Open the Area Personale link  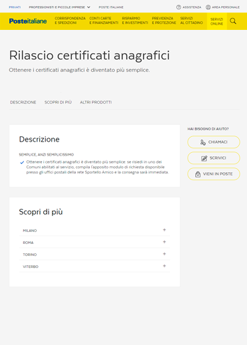[x=226, y=7]
